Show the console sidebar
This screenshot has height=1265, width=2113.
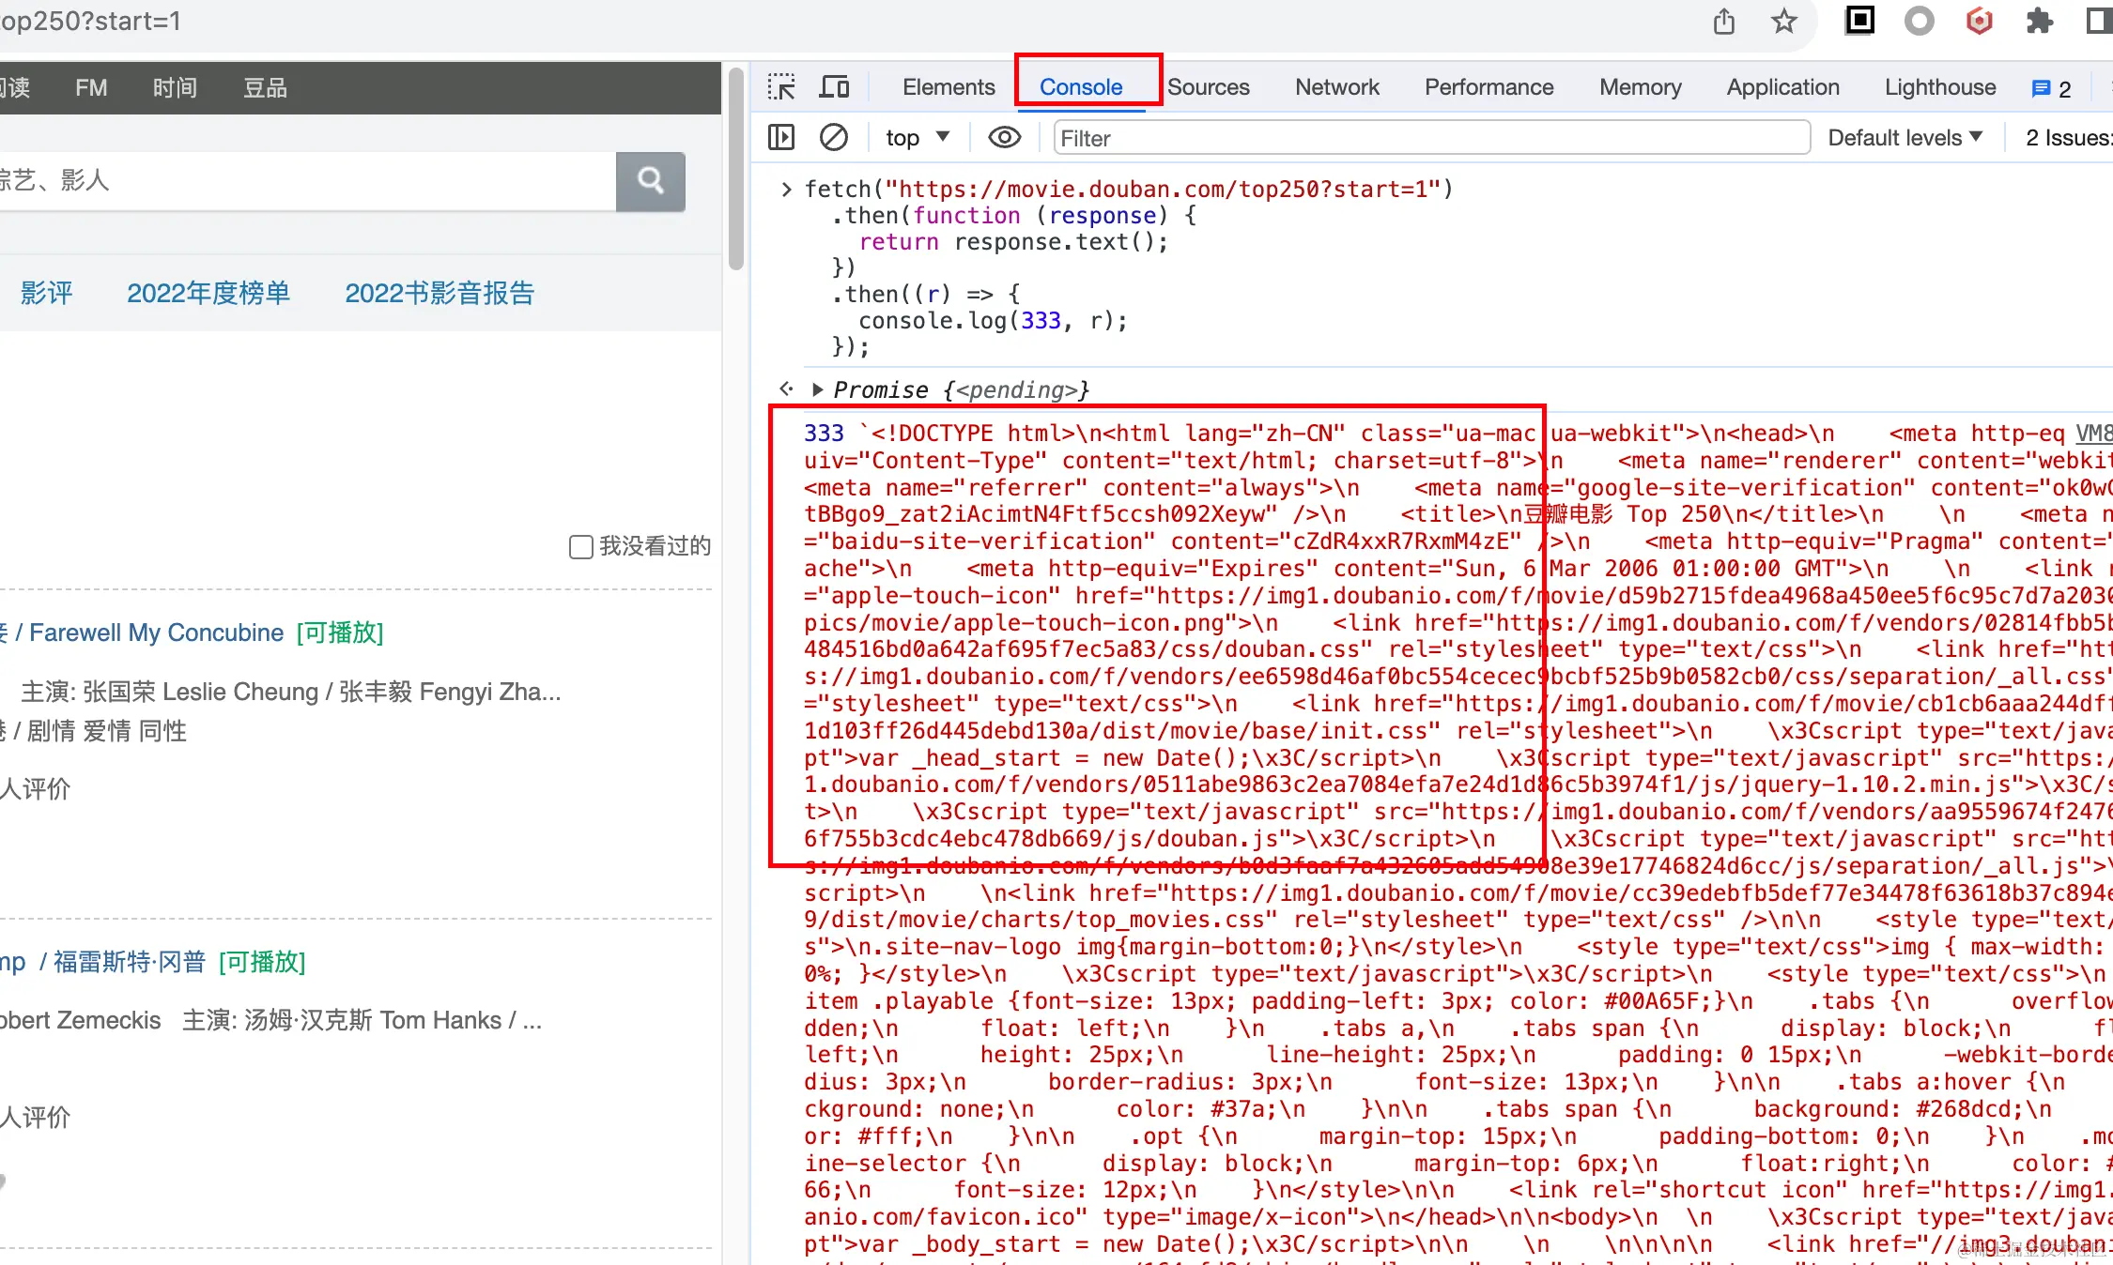(x=781, y=138)
